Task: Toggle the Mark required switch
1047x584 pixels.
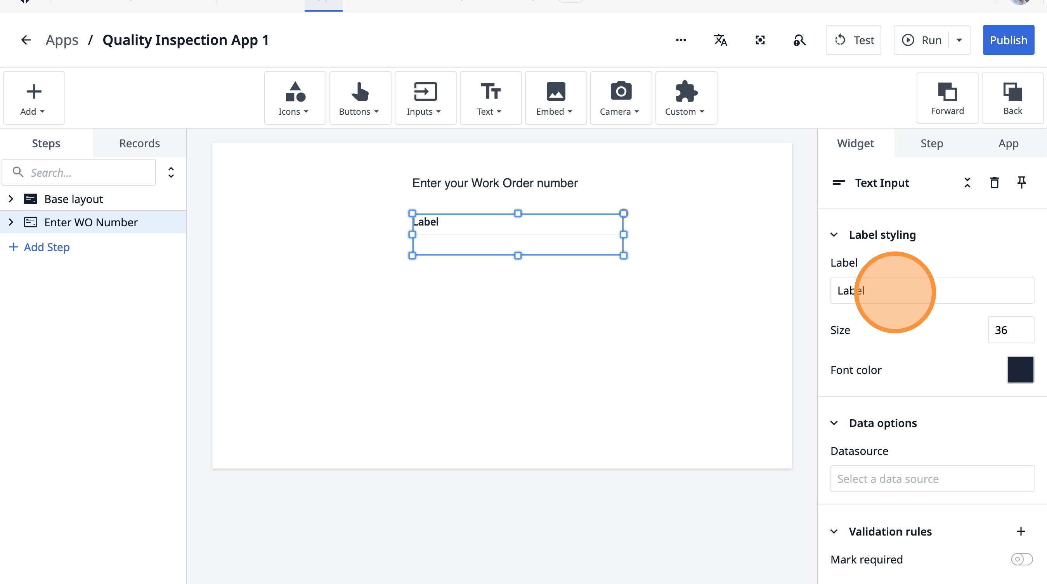Action: [x=1021, y=559]
